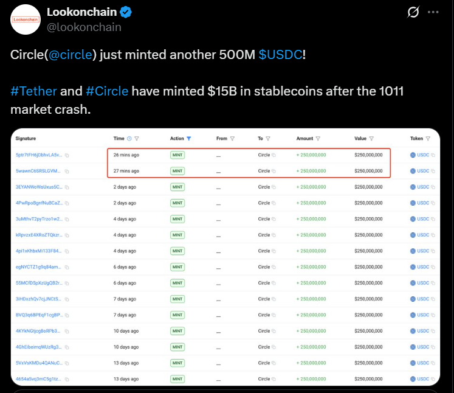
Task: Open the 3EYANWoWsUxus5C signature link
Action: 38,187
